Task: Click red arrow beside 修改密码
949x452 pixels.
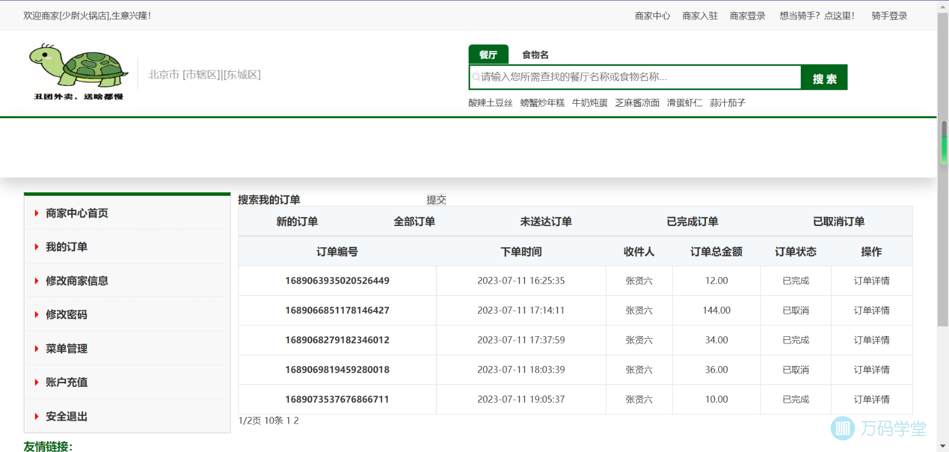Action: (36, 314)
